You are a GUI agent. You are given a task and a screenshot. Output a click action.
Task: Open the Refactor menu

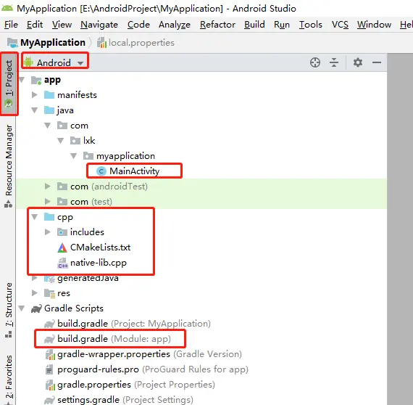[217, 25]
